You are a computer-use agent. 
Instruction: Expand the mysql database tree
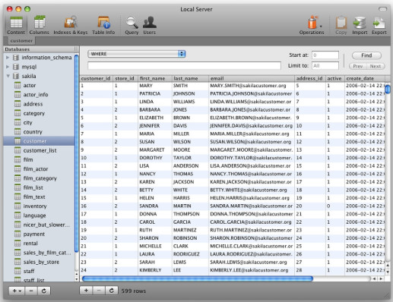8,67
